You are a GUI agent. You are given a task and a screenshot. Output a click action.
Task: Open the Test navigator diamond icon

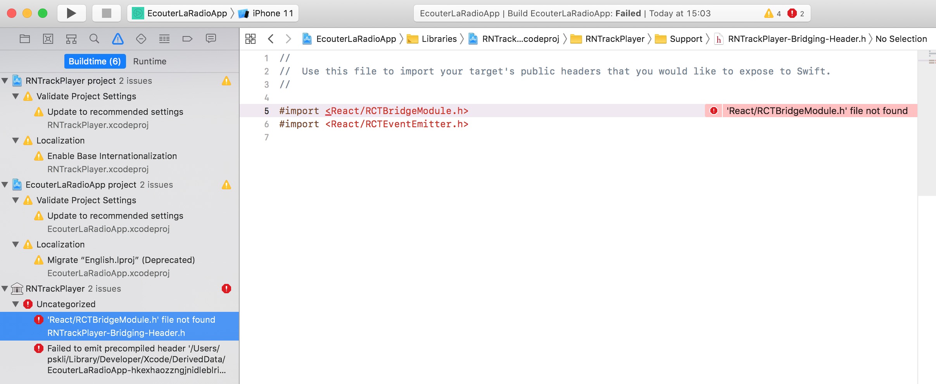click(141, 38)
